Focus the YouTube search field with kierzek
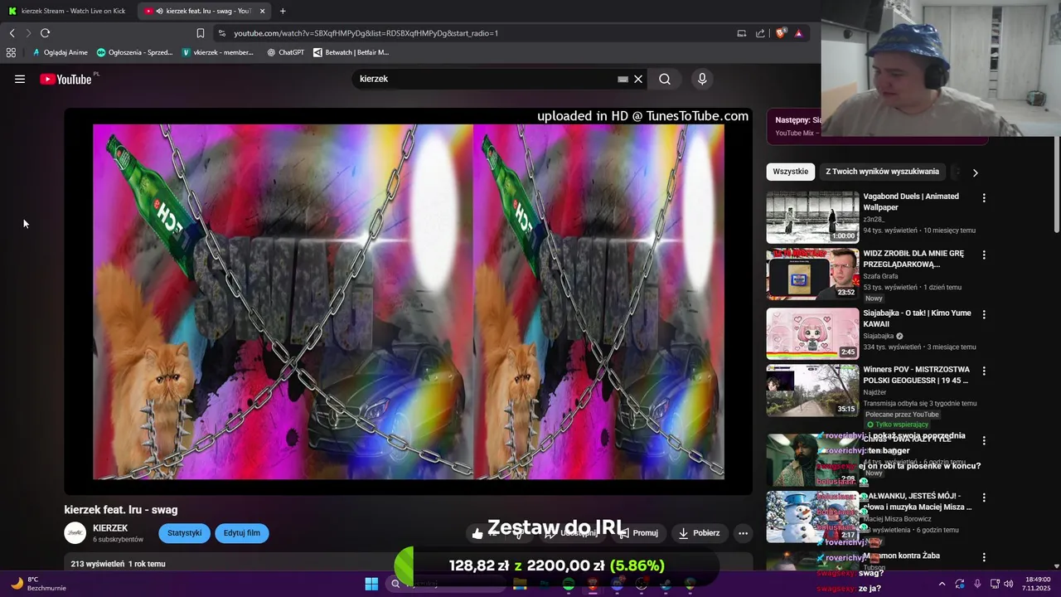 tap(485, 79)
